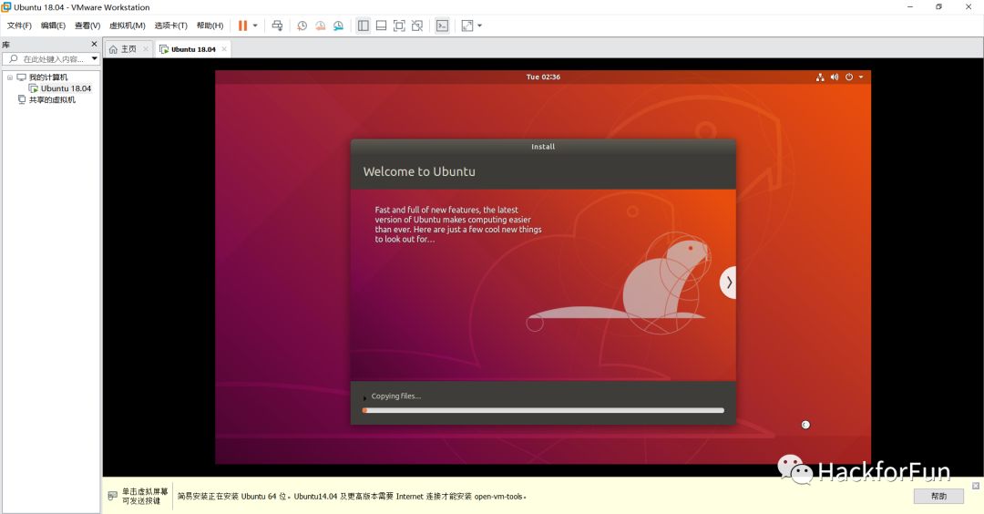Open the 查看(V) menu
Image resolution: width=984 pixels, height=514 pixels.
coord(87,26)
